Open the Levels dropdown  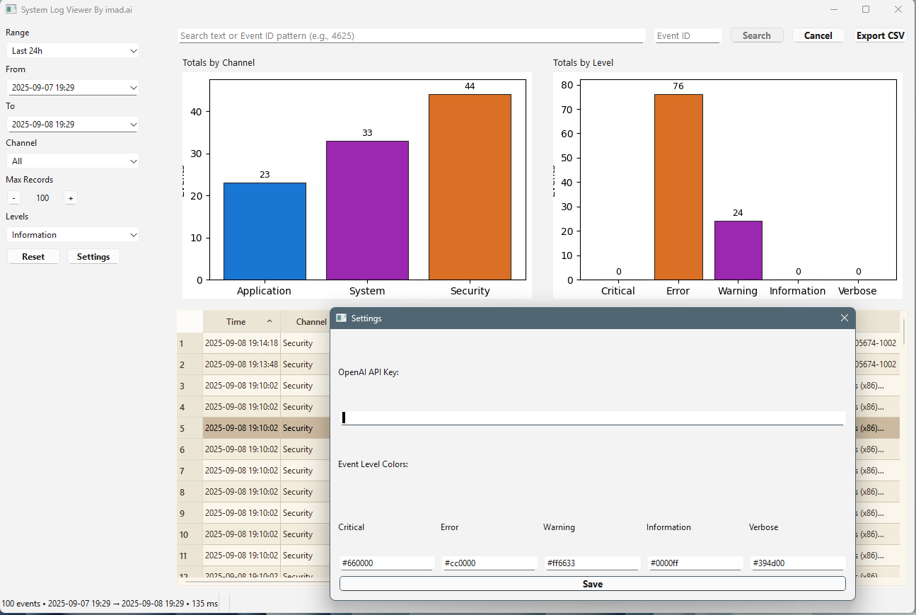coord(73,235)
